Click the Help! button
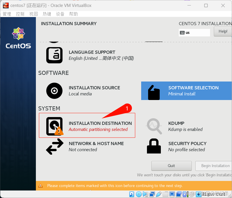The height and width of the screenshot is (198, 232). pyautogui.click(x=223, y=31)
